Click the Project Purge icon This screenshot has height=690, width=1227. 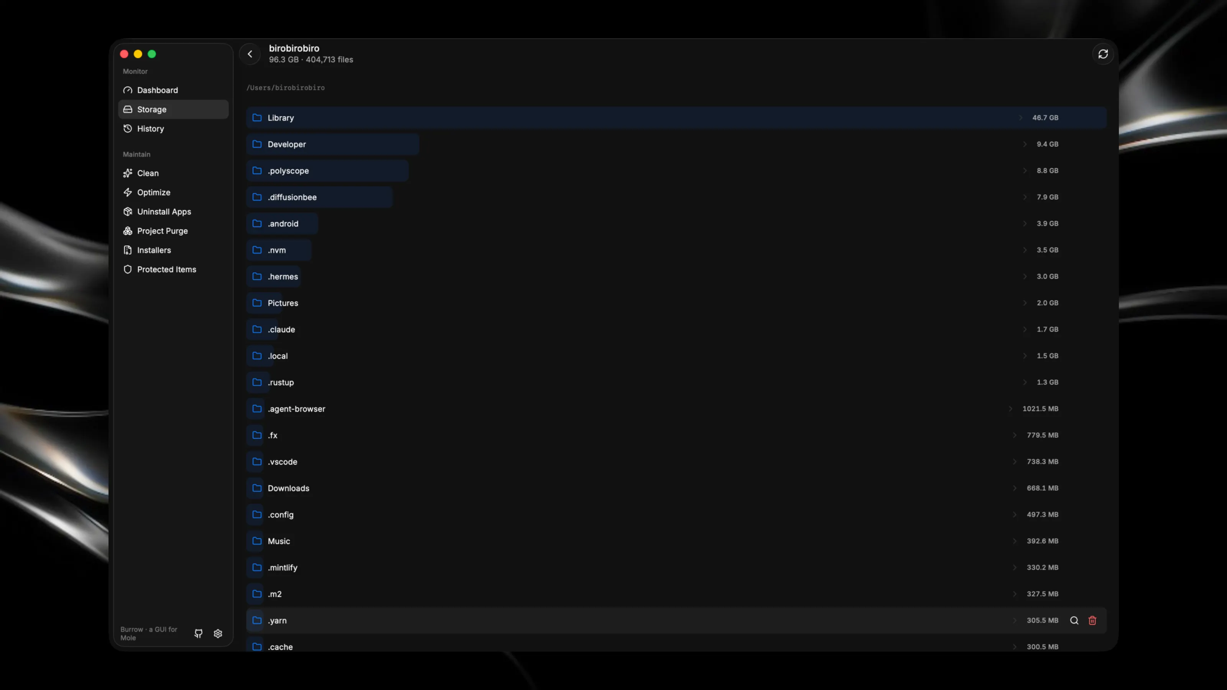[x=128, y=231]
